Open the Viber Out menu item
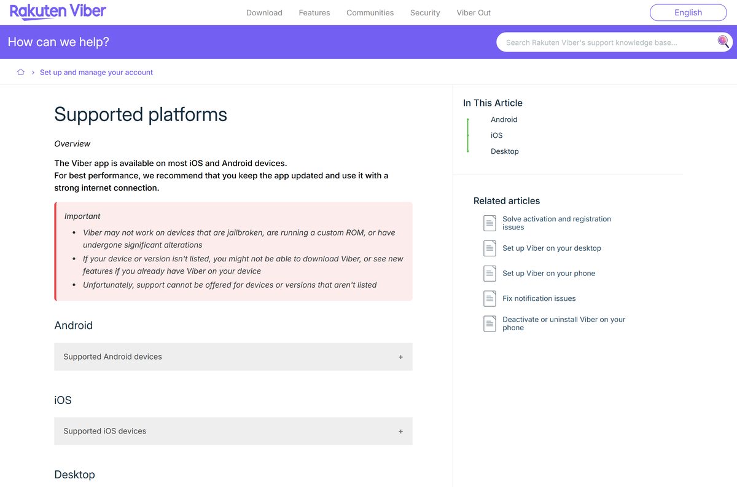737x487 pixels. point(474,12)
